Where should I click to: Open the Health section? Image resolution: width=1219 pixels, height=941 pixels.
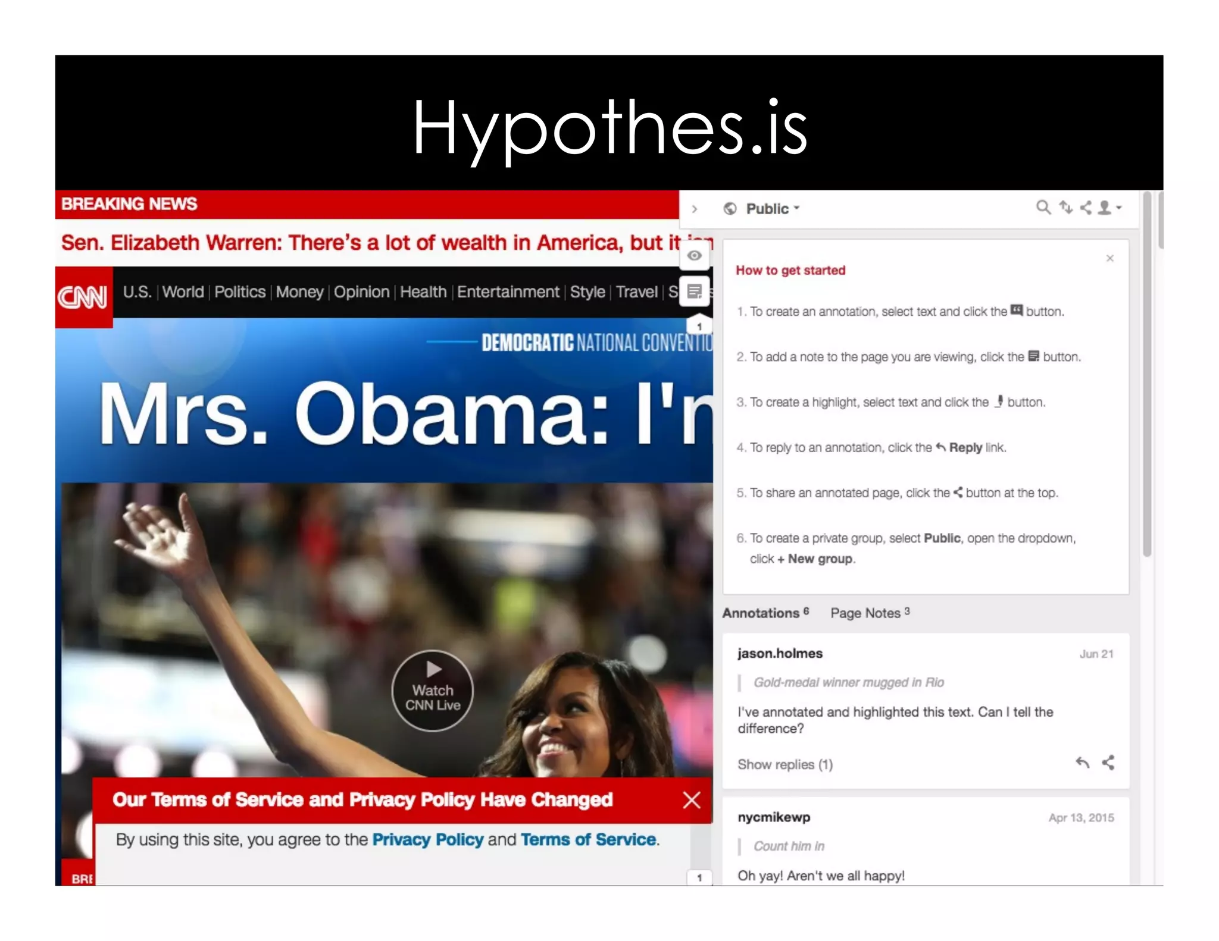point(423,292)
